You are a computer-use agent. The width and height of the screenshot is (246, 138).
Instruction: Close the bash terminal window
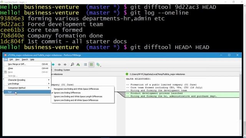click(242, 2)
